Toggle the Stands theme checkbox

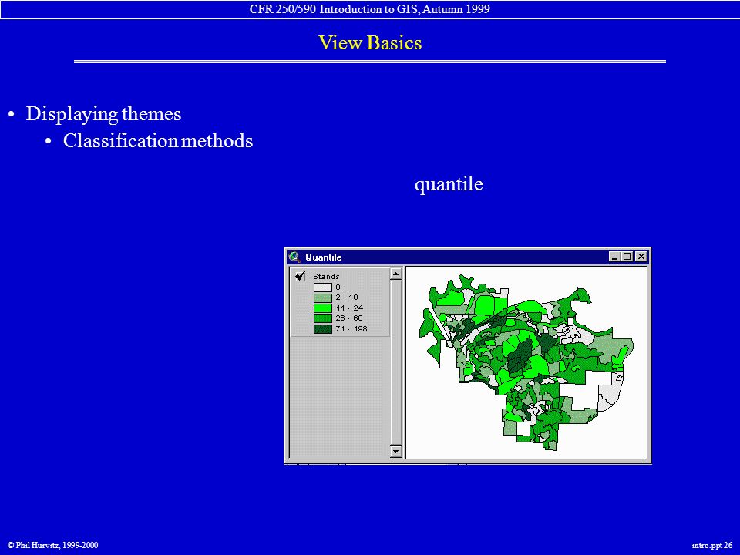pyautogui.click(x=301, y=276)
